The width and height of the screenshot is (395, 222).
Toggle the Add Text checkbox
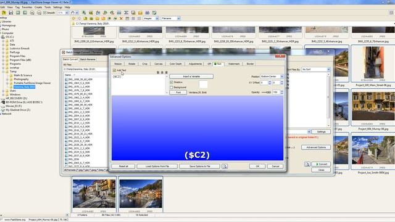click(x=114, y=70)
